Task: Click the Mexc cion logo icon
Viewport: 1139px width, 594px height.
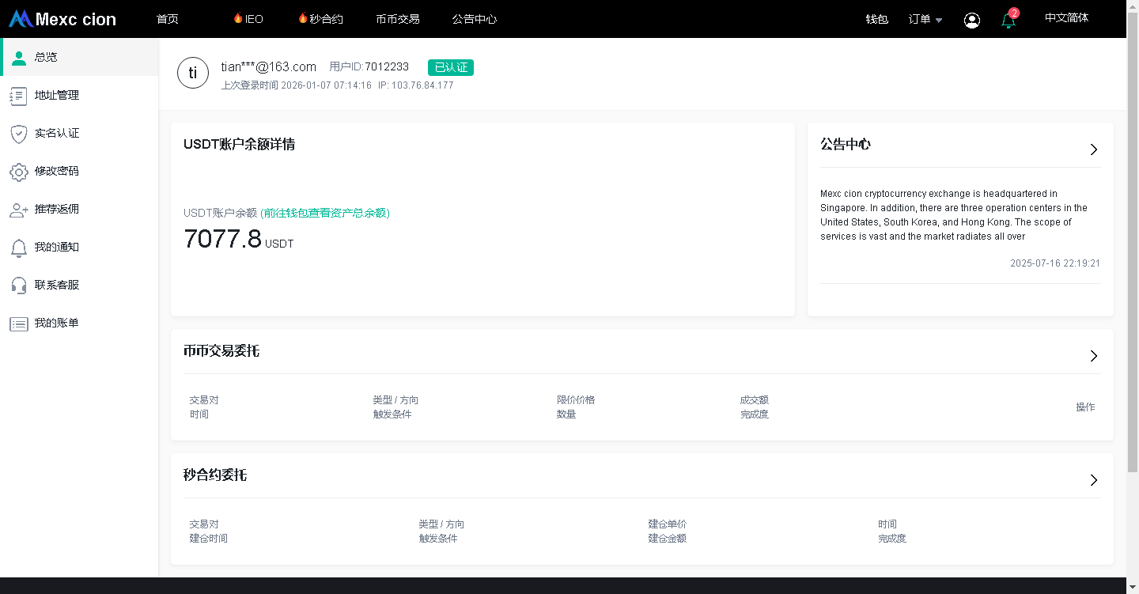Action: coord(21,19)
